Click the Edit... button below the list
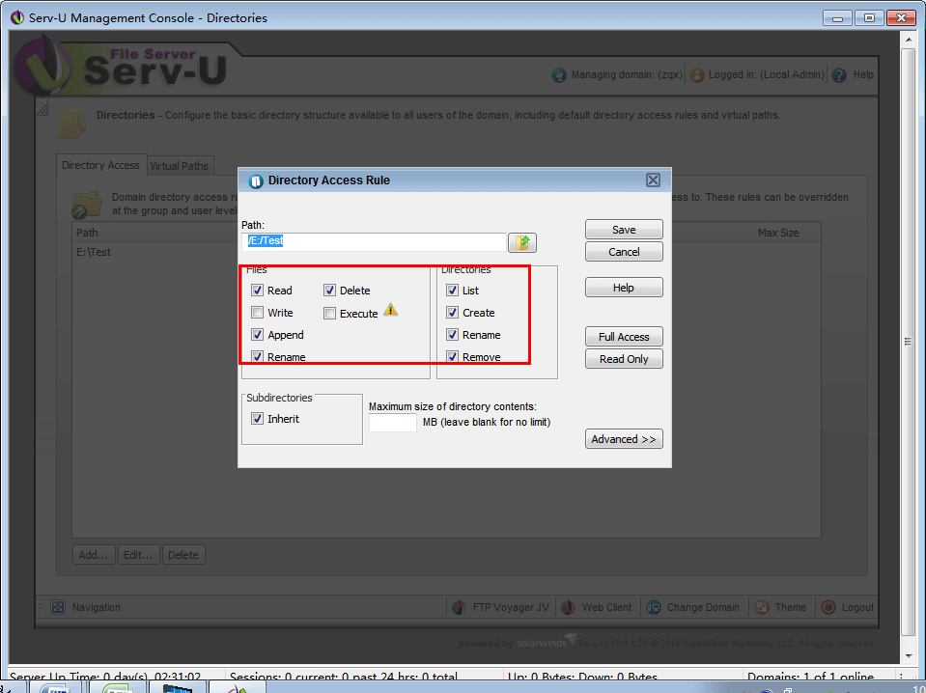The image size is (926, 693). point(138,555)
